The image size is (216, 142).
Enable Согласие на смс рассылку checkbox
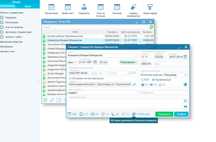69,78
